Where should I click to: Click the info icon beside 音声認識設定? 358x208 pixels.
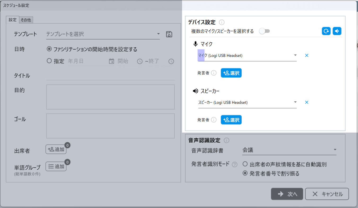[x=227, y=140]
